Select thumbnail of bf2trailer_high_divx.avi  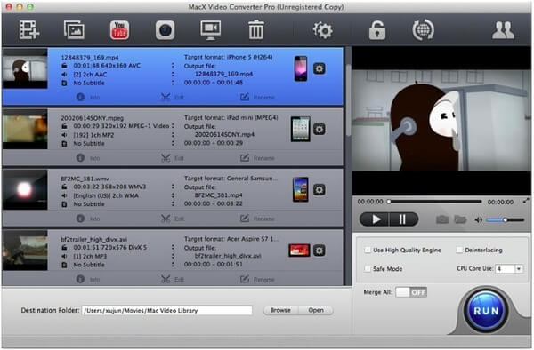pyautogui.click(x=25, y=251)
